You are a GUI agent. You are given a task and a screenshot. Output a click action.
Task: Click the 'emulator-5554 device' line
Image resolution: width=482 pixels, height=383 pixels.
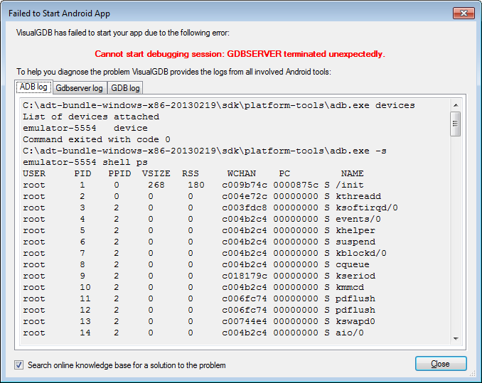click(x=85, y=128)
